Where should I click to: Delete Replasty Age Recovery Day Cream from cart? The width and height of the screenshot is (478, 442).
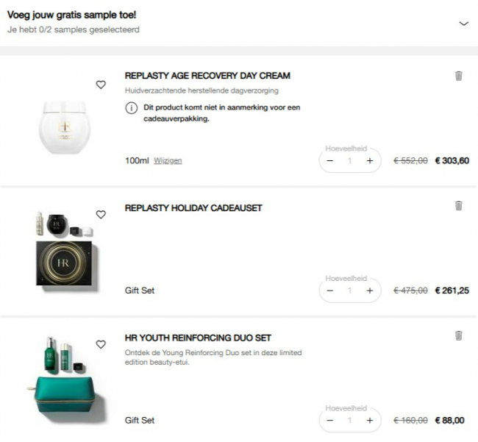[x=459, y=76]
